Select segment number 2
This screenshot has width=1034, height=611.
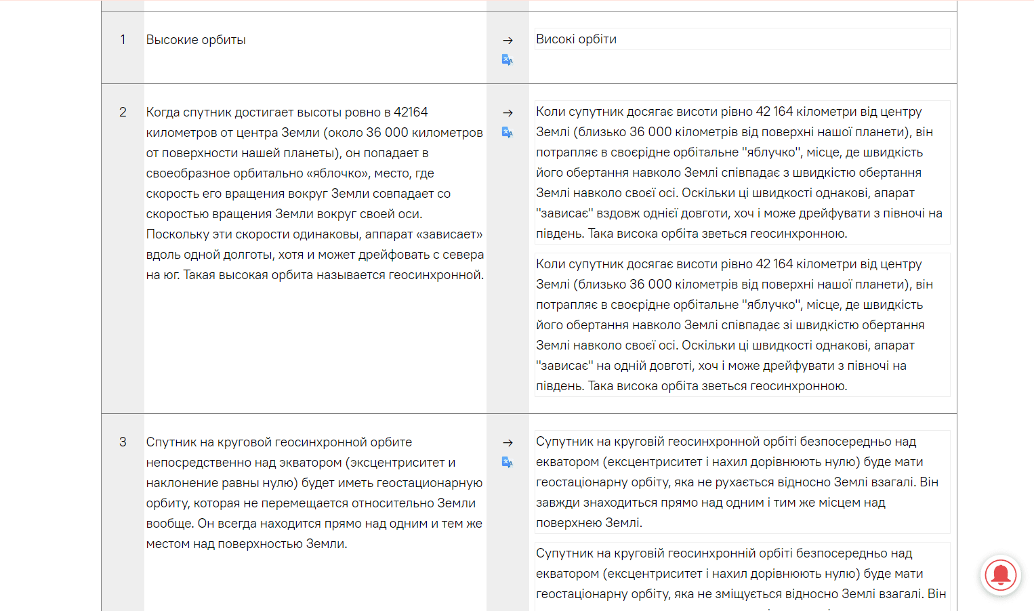point(123,112)
